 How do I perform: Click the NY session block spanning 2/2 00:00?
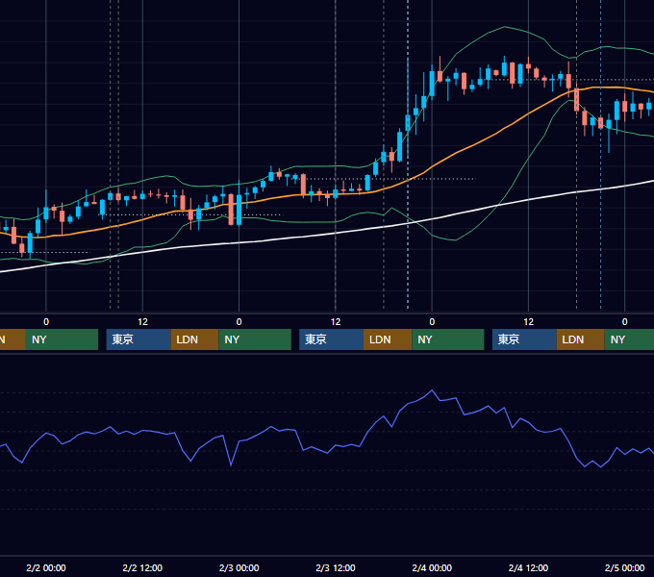coord(62,339)
